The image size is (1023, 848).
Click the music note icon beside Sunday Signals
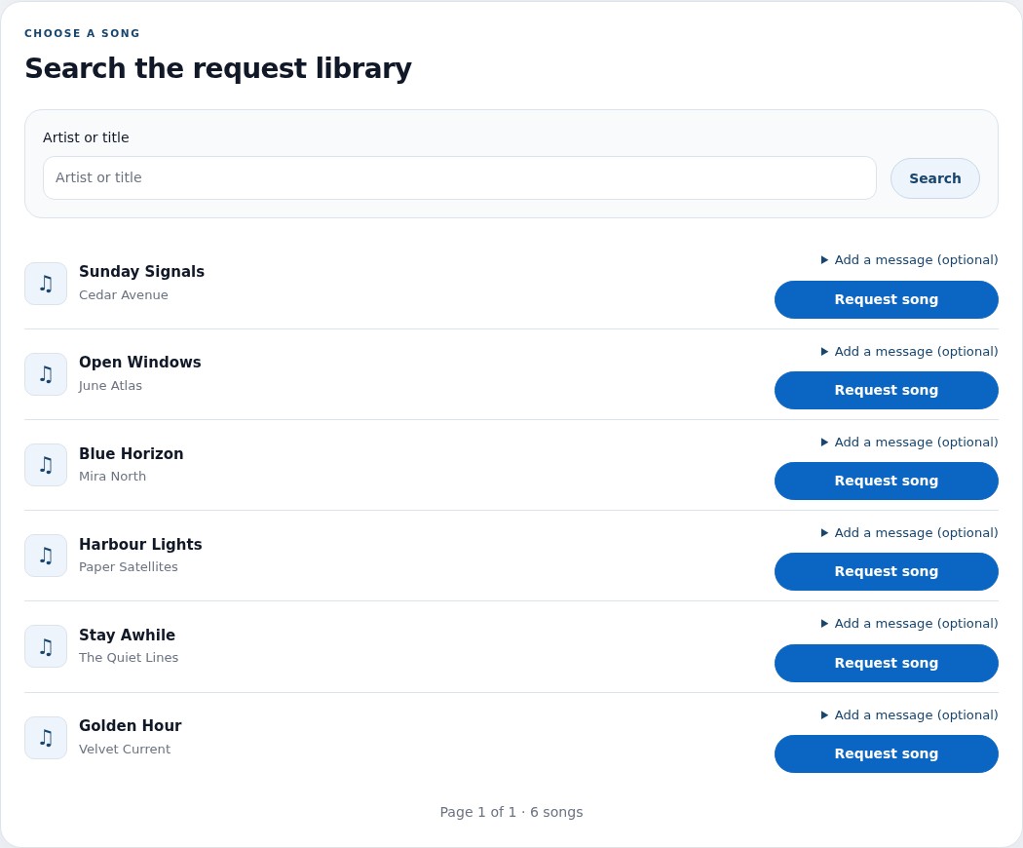click(46, 284)
